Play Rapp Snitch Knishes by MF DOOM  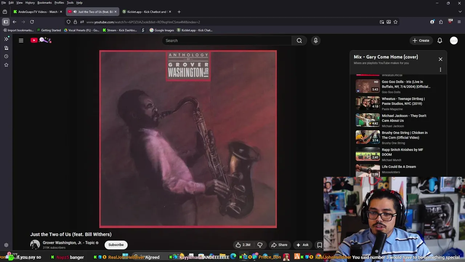click(x=398, y=155)
